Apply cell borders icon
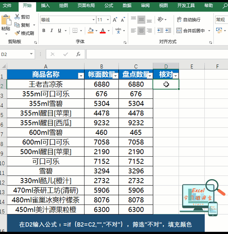 (75, 31)
